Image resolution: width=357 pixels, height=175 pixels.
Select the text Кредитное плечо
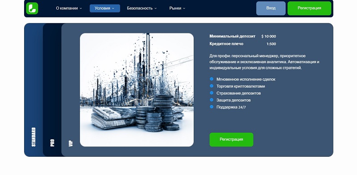(226, 44)
